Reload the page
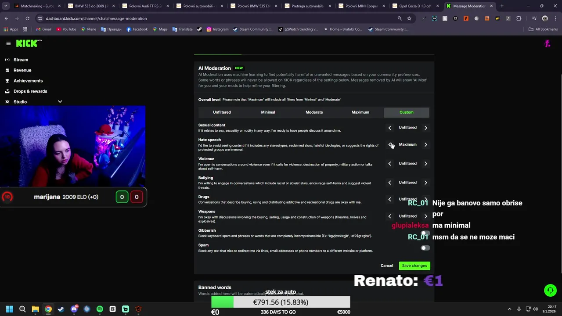 tap(27, 18)
